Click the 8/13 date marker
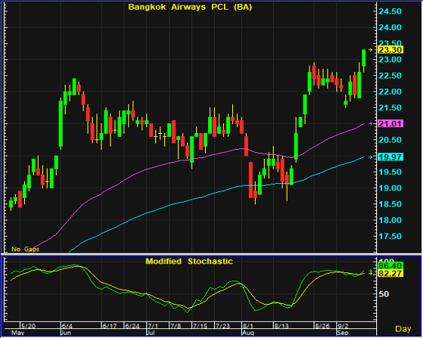 pyautogui.click(x=281, y=326)
